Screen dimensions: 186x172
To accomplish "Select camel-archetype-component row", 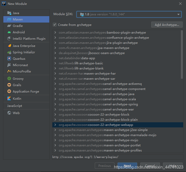I will coord(118,89).
